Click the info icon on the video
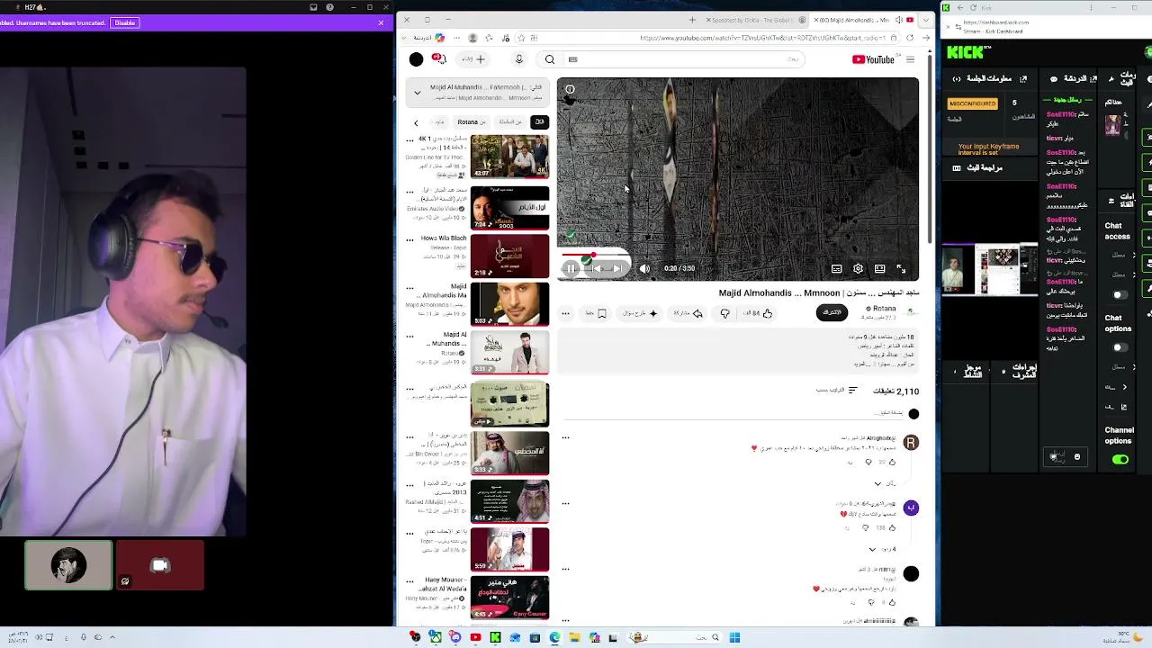This screenshot has height=648, width=1152. [x=570, y=89]
